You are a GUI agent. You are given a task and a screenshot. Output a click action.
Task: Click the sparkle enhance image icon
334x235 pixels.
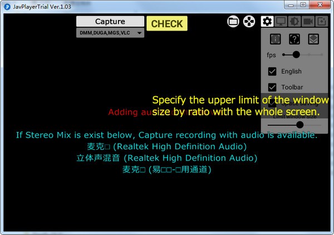coord(322,22)
